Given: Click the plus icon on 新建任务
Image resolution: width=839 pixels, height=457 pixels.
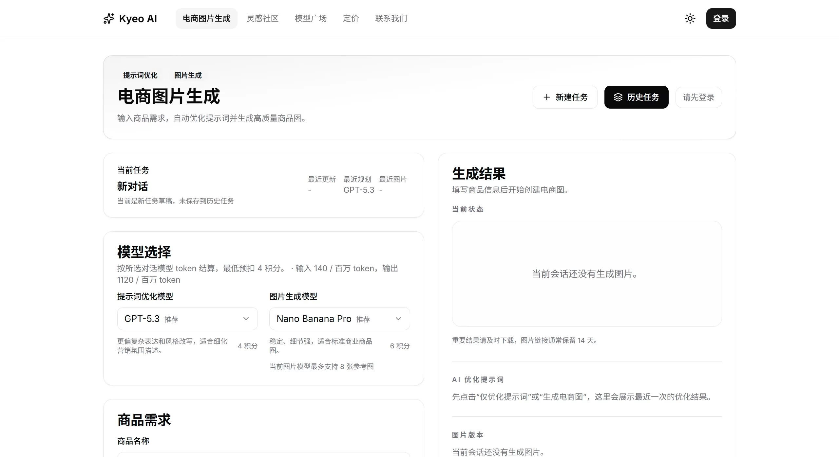Looking at the screenshot, I should click(546, 97).
